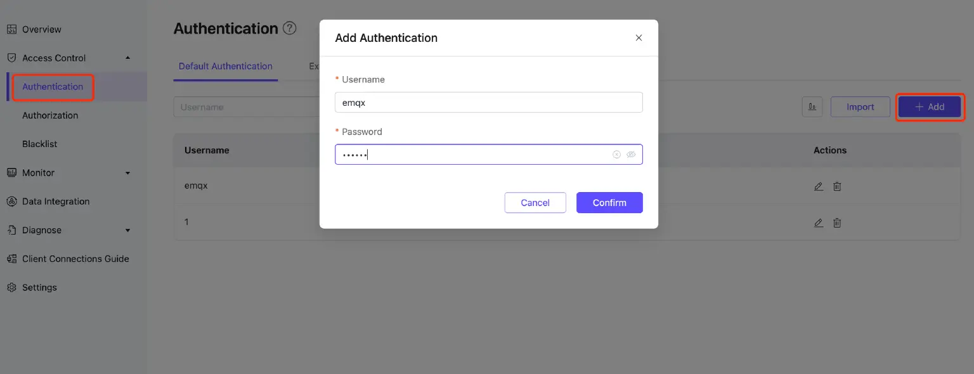Expand the Monitor section
This screenshot has height=374, width=974.
127,172
